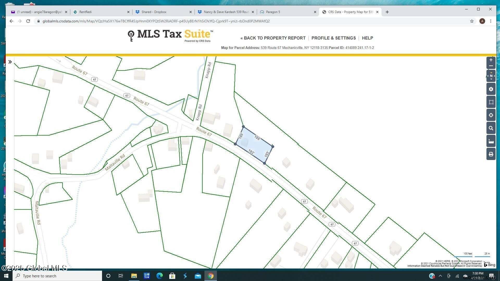500x281 pixels.
Task: Click the center-on-parcel crosshair tool
Action: [x=491, y=115]
